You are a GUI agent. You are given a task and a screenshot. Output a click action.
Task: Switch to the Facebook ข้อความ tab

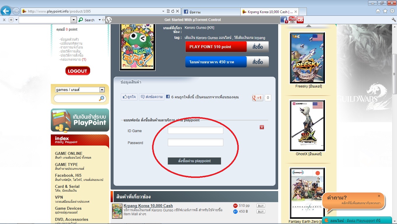pos(211,12)
